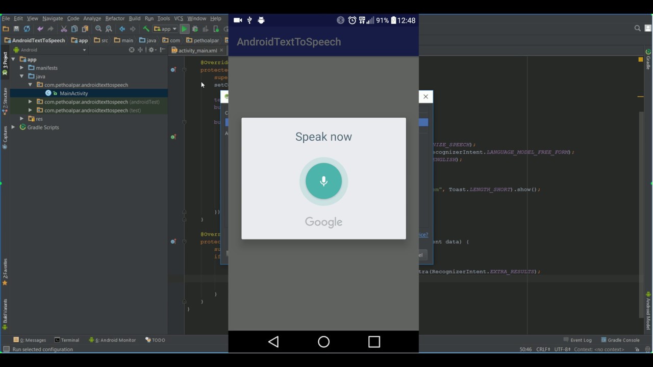This screenshot has width=653, height=367.
Task: Open the File menu
Action: click(x=6, y=18)
